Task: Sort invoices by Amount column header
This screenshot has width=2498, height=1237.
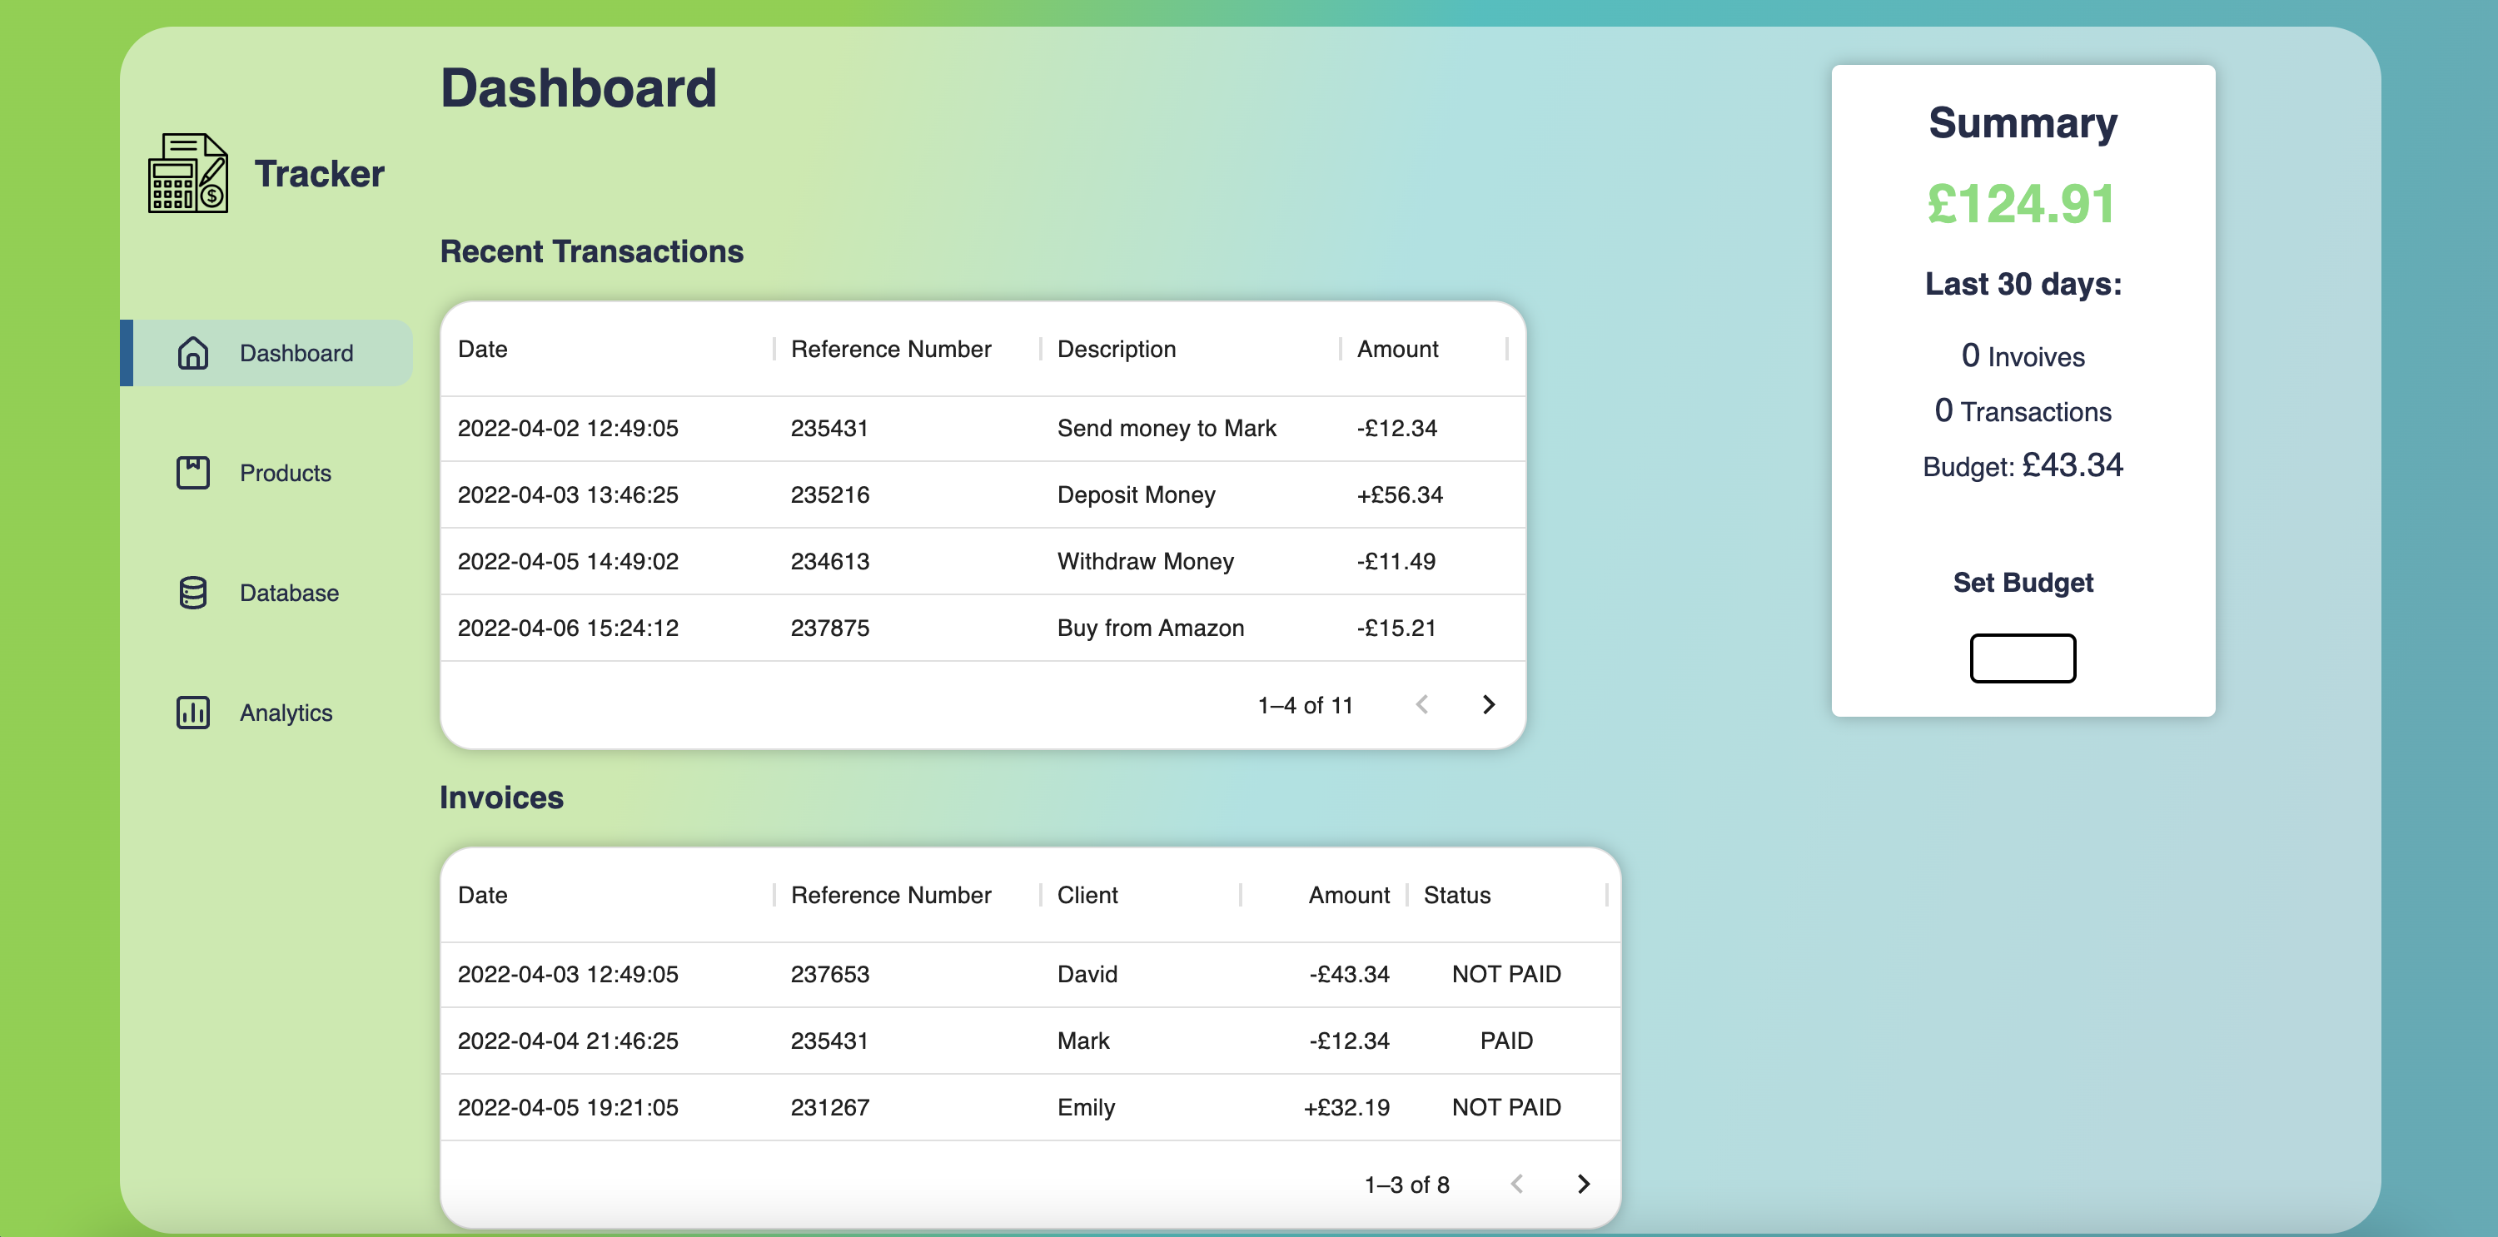Action: [1349, 895]
